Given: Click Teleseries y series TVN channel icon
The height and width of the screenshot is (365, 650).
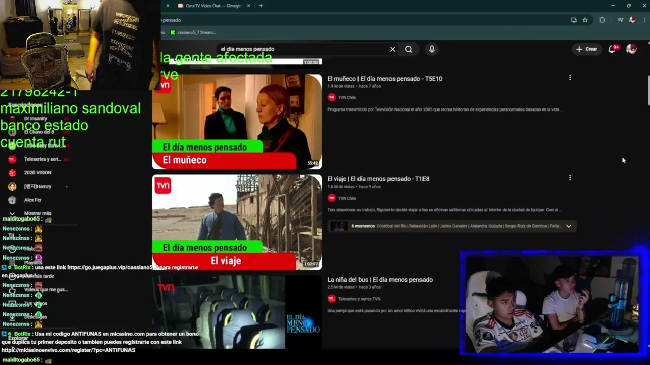Looking at the screenshot, I should click(x=332, y=299).
